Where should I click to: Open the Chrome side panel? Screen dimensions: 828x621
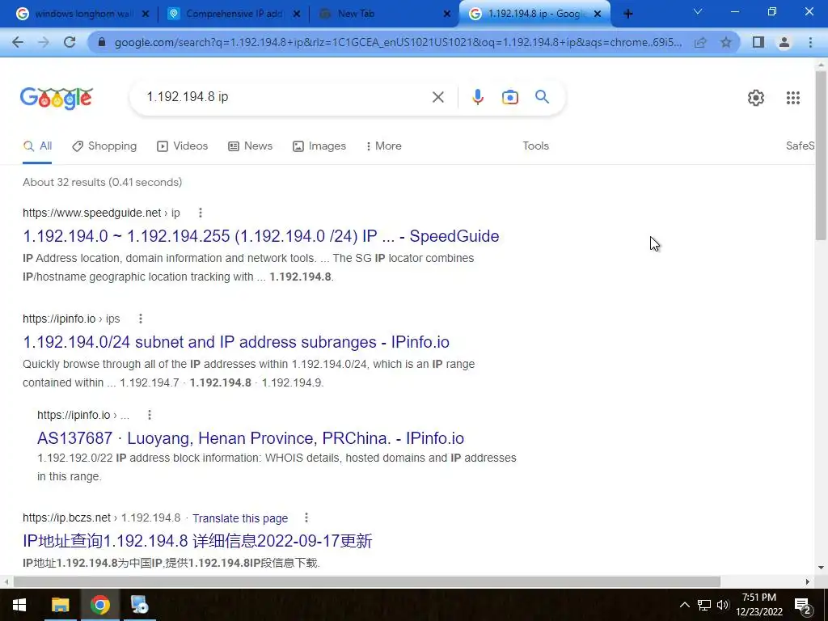(758, 42)
